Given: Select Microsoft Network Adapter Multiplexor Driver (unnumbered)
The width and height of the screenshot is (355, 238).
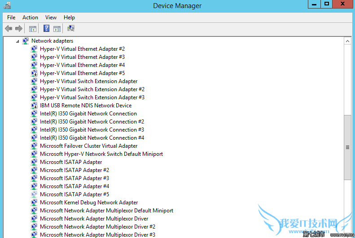Looking at the screenshot, I should (94, 219).
